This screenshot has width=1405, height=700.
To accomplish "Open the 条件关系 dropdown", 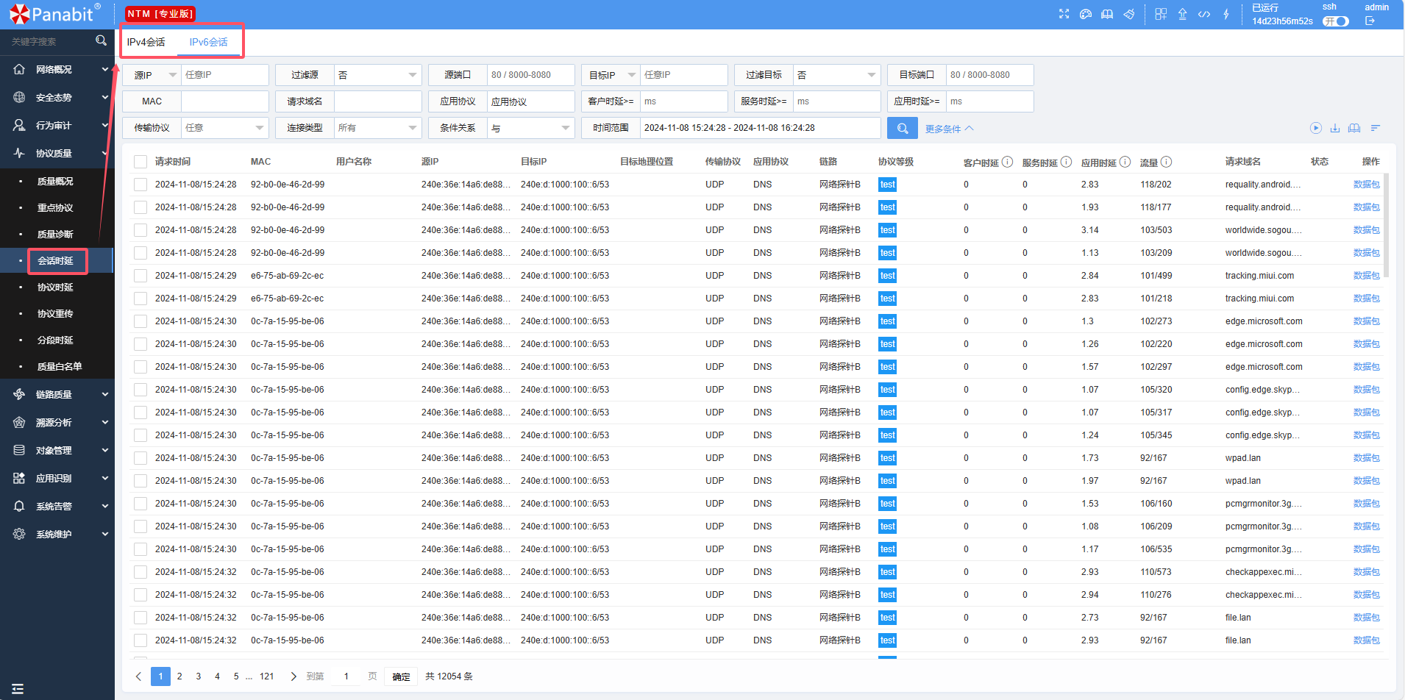I will [x=530, y=128].
